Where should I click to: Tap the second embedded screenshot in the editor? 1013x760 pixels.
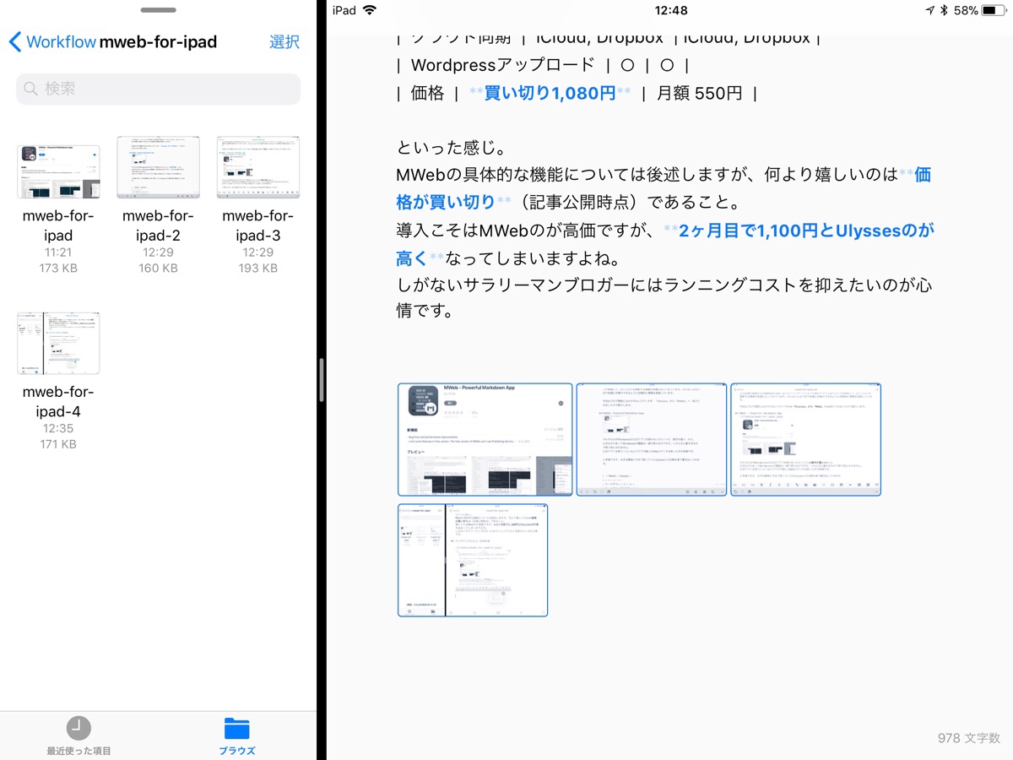(x=651, y=439)
